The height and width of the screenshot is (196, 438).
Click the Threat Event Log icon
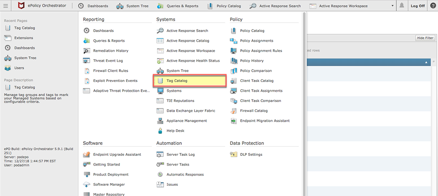(86, 61)
